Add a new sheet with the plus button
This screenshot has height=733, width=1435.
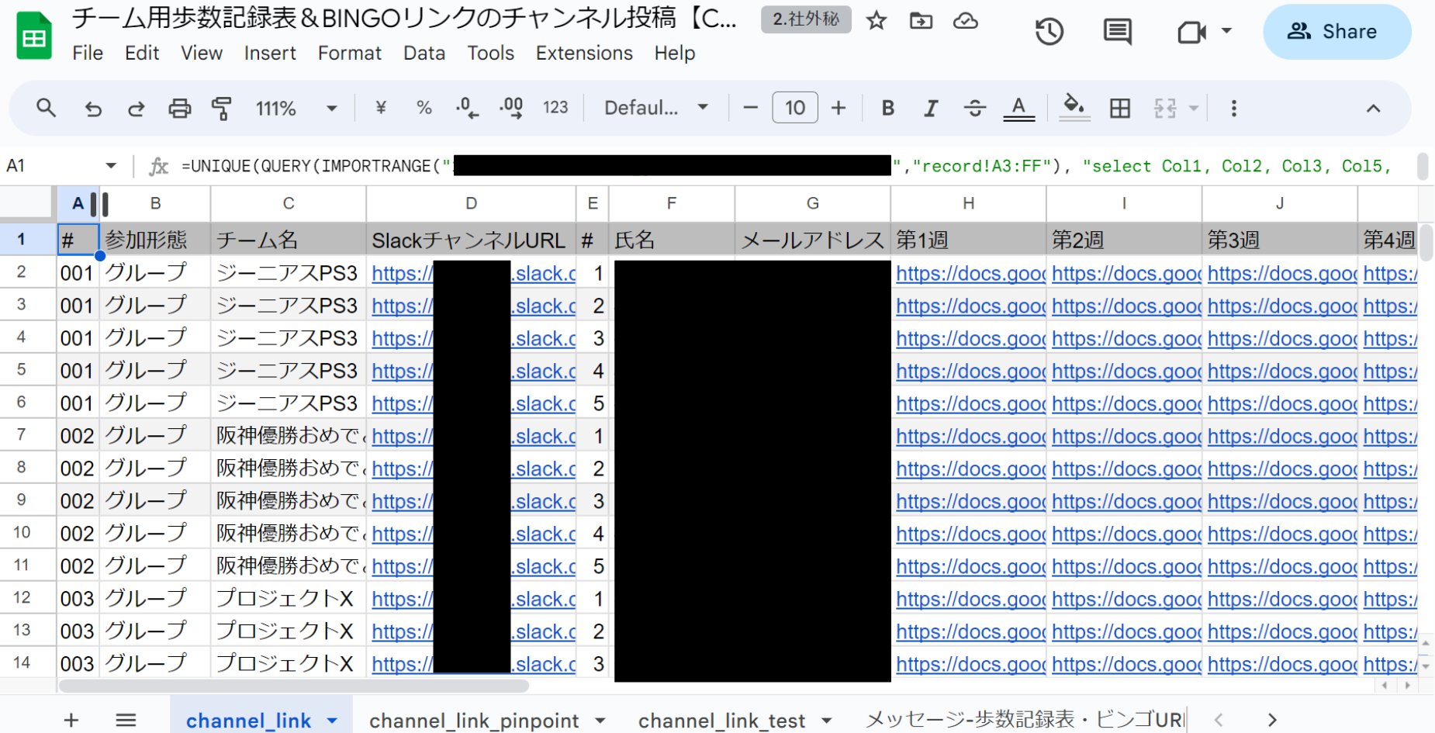coord(71,721)
